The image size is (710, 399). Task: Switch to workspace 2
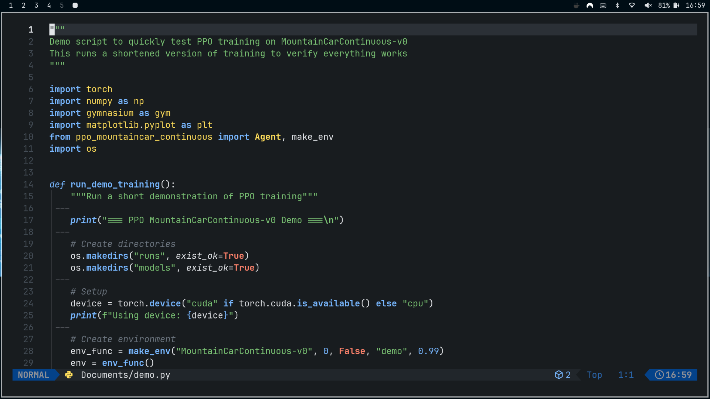(24, 6)
